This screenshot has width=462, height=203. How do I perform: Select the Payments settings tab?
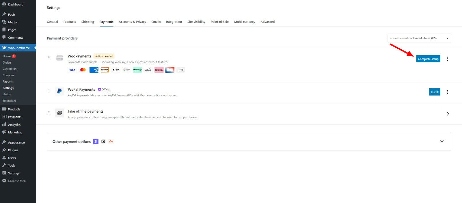pyautogui.click(x=107, y=22)
